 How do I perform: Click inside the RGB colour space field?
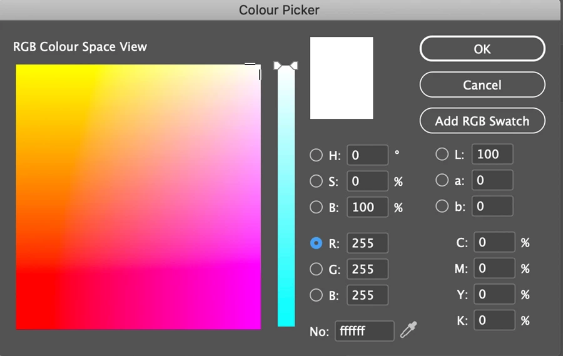click(x=138, y=197)
